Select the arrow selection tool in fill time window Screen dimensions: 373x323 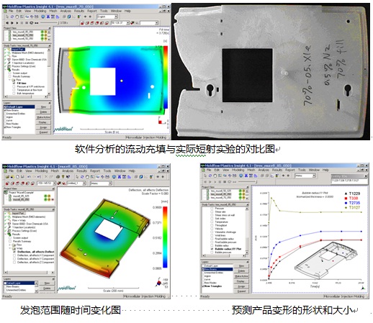(x=7, y=17)
